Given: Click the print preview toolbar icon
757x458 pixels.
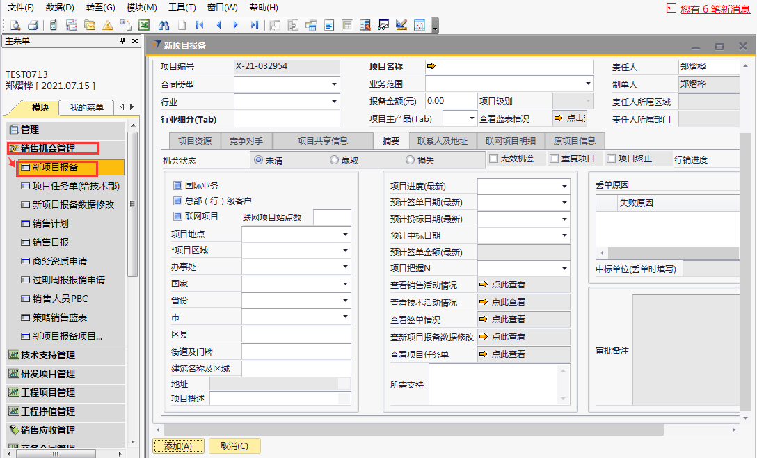Looking at the screenshot, I should point(15,25).
